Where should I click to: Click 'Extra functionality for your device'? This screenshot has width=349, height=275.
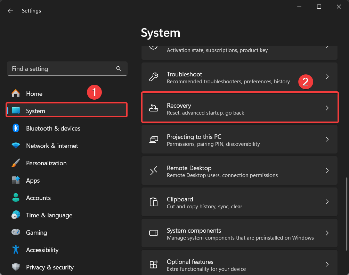(206, 269)
